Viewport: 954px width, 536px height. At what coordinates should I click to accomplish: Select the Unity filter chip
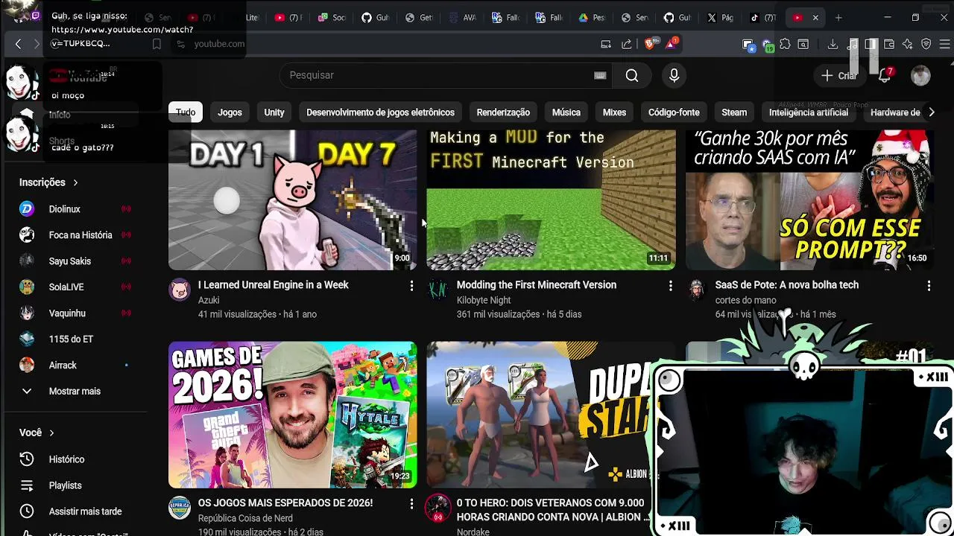tap(274, 112)
